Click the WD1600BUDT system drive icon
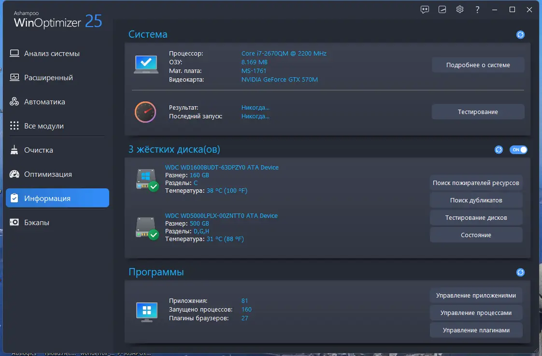The image size is (542, 356). (x=147, y=179)
